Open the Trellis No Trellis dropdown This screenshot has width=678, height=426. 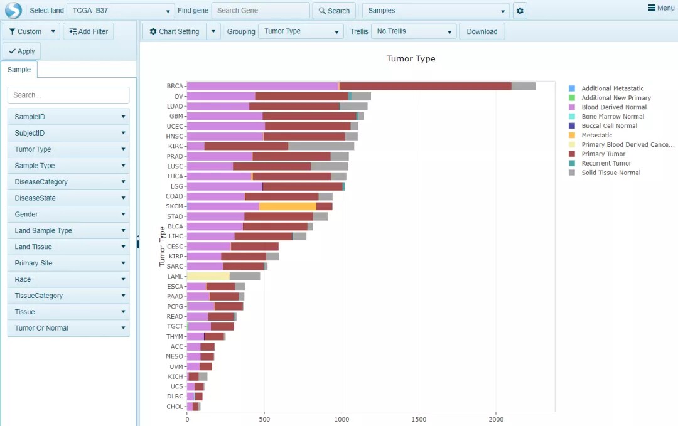click(x=414, y=31)
